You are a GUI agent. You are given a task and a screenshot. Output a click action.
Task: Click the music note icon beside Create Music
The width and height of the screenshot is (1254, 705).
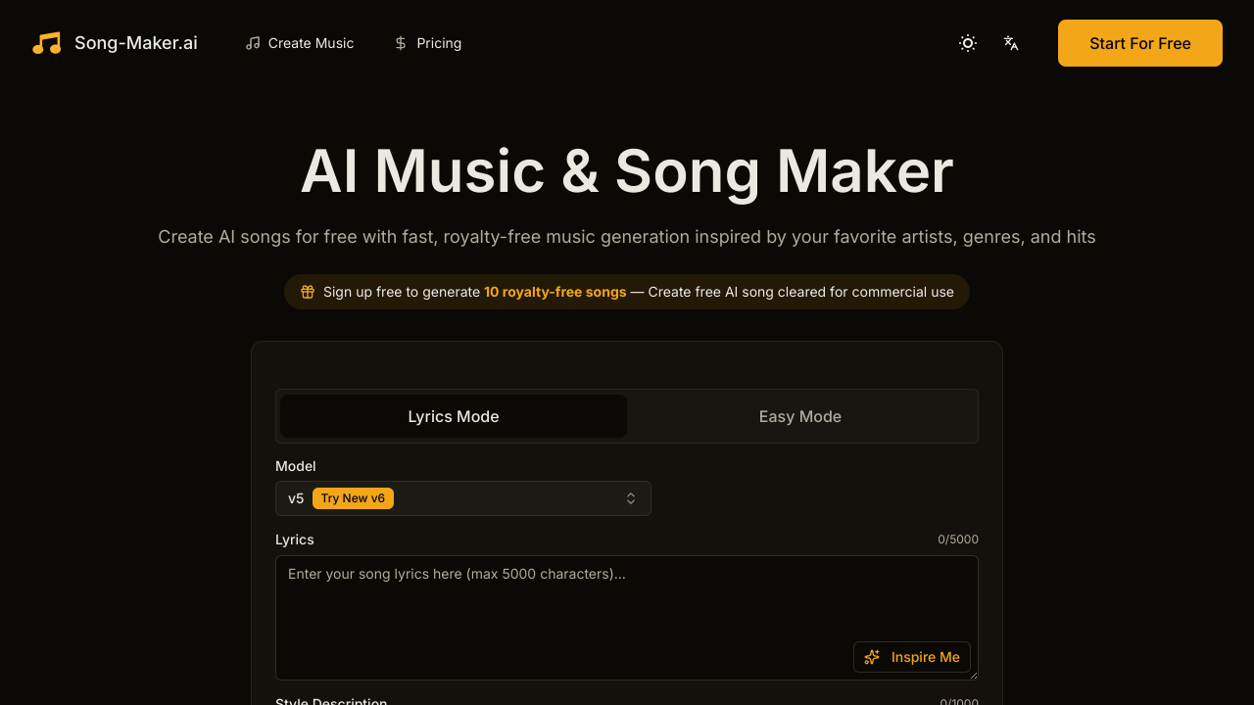click(253, 42)
